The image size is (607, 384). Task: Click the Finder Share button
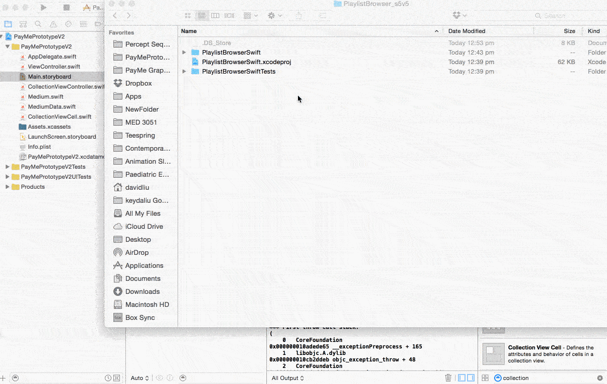299,16
